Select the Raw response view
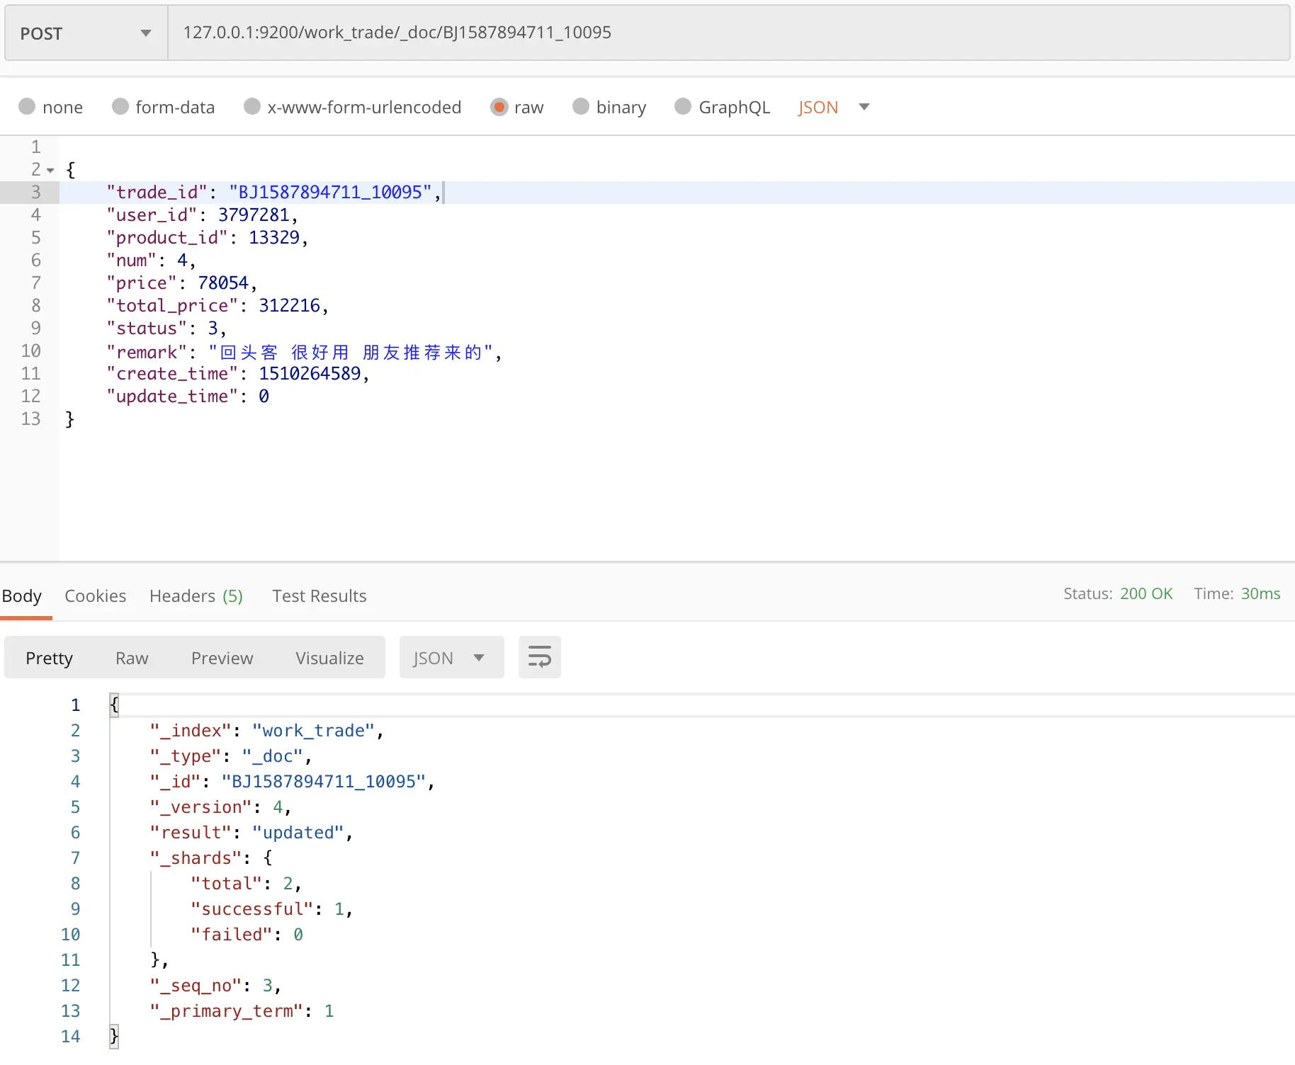 point(132,658)
